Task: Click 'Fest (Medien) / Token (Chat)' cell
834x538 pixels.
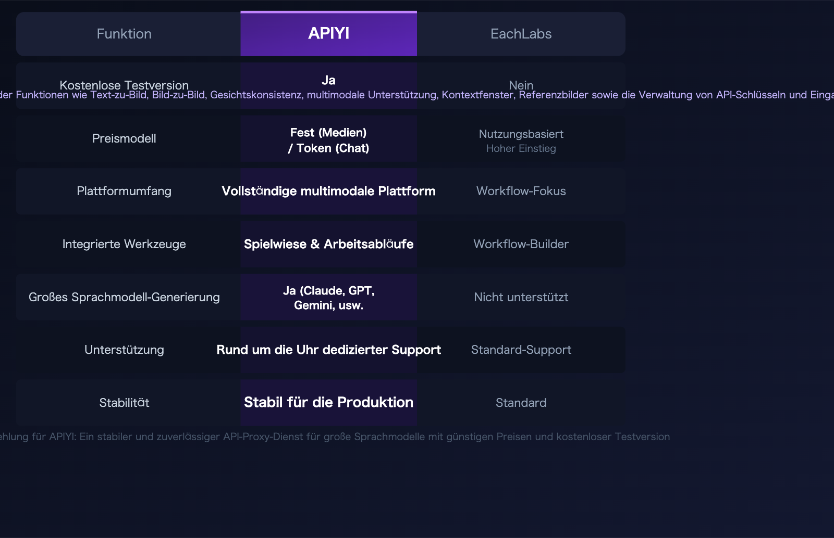Action: 328,140
